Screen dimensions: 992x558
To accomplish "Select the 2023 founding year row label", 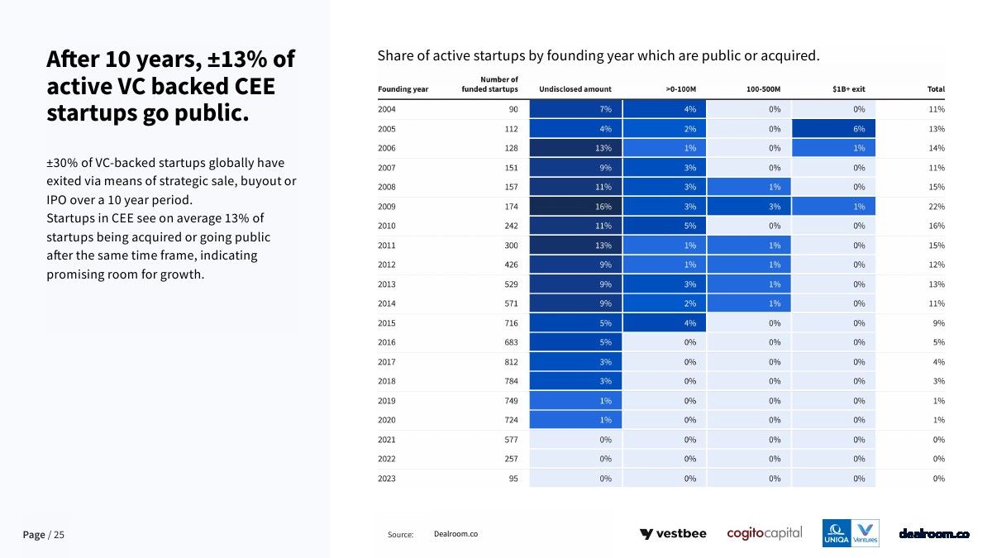I will (386, 478).
